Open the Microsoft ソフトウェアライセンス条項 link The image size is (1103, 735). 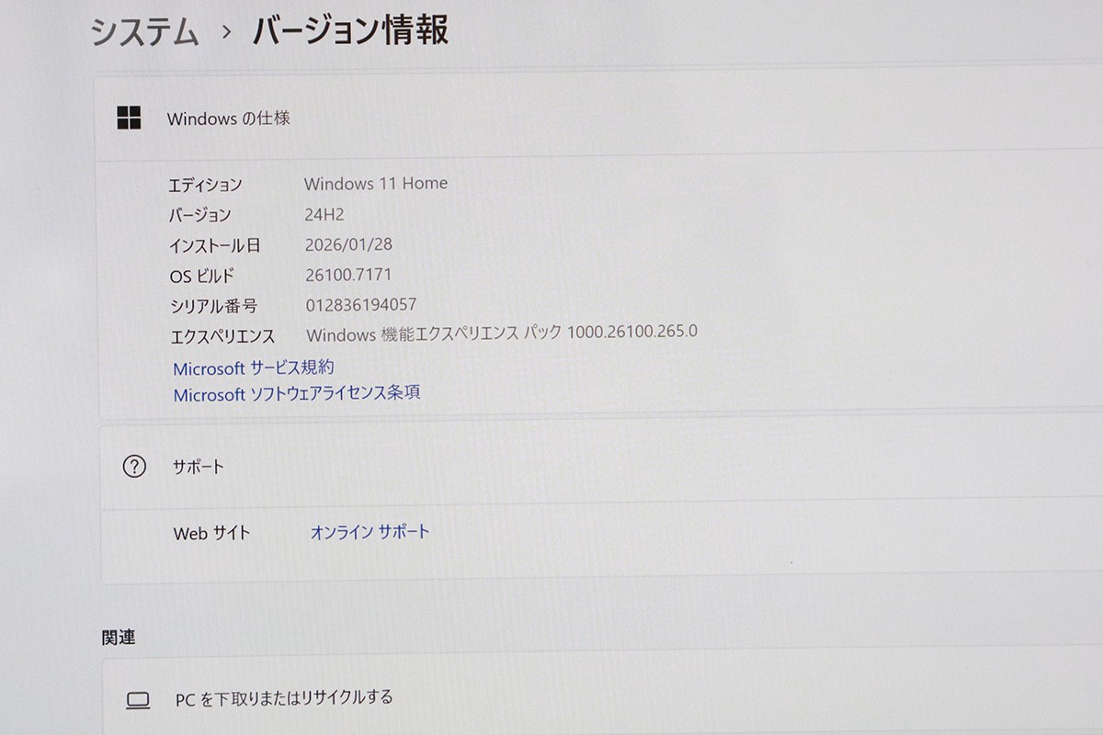coord(297,392)
